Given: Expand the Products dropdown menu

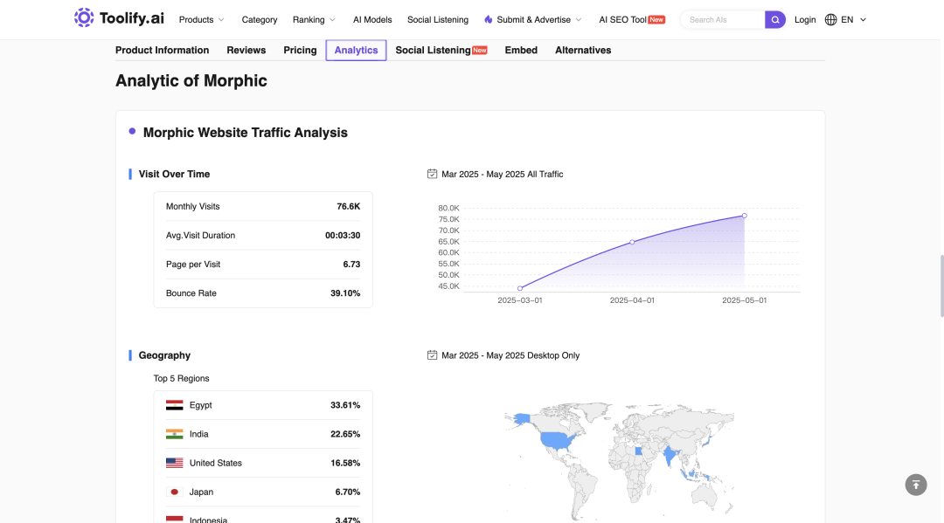Looking at the screenshot, I should [x=202, y=20].
